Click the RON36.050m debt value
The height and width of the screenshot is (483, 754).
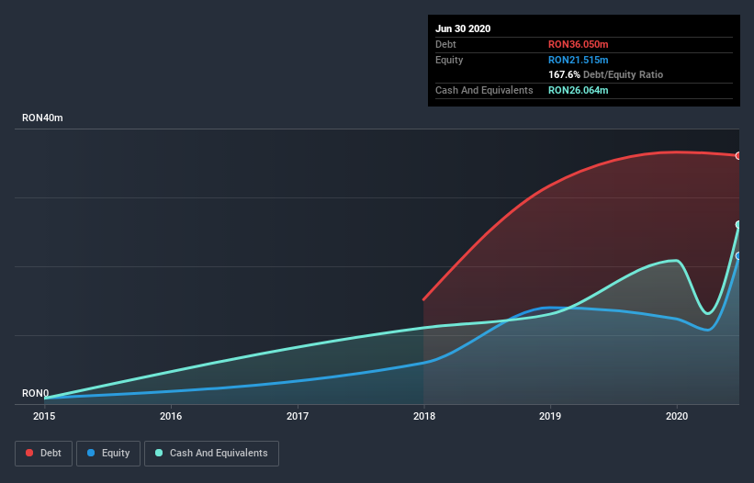tap(578, 44)
